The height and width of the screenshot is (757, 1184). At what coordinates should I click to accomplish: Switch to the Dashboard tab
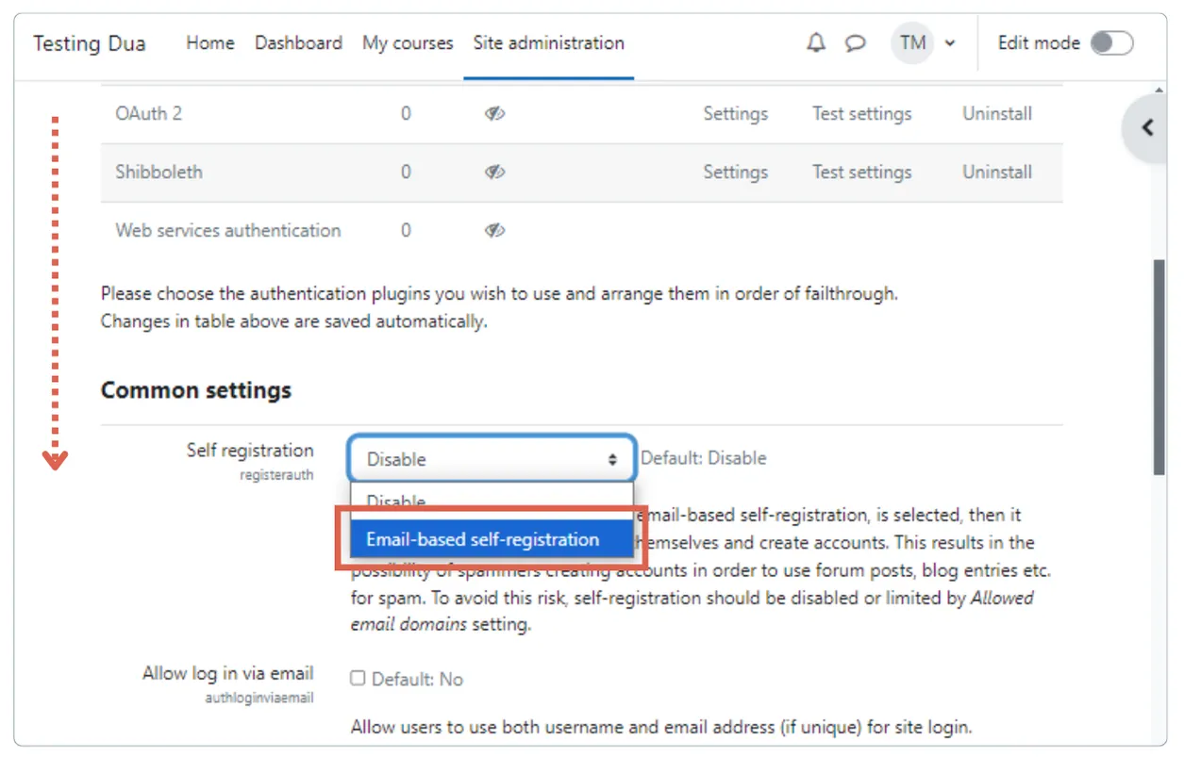click(x=298, y=42)
